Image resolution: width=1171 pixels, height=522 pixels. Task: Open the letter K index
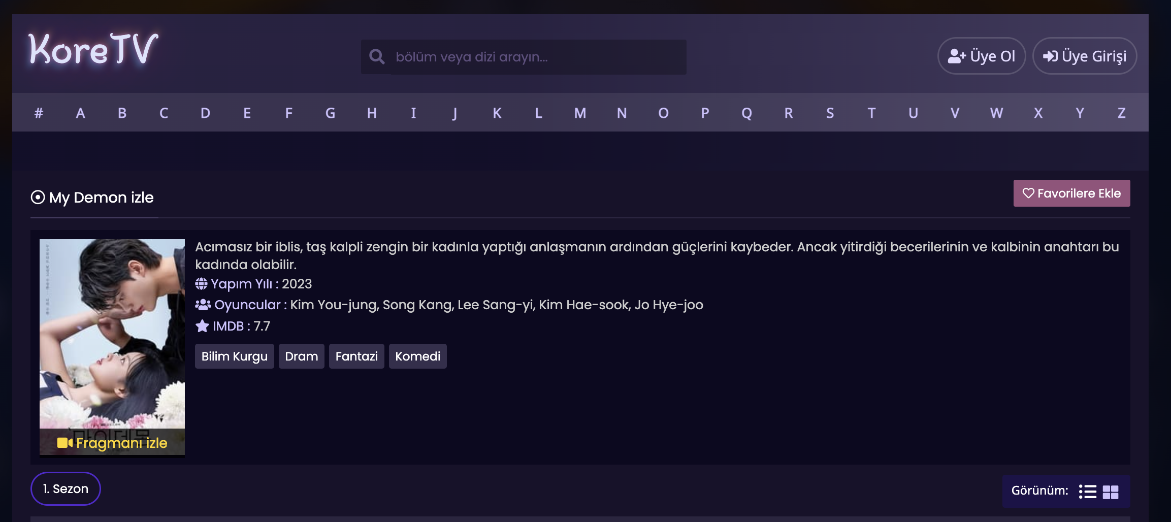coord(497,113)
